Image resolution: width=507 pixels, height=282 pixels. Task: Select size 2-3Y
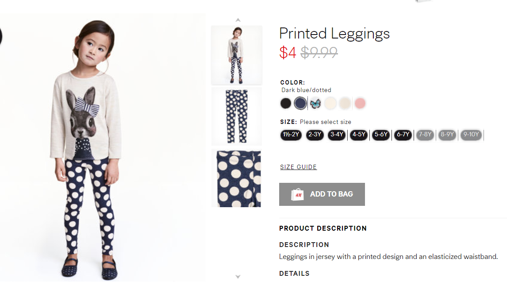(x=315, y=135)
